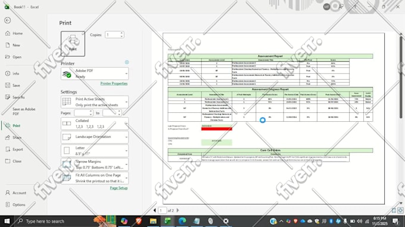This screenshot has width=405, height=227.
Task: Open Fit All Columns on One Page dropdown
Action: (x=95, y=178)
